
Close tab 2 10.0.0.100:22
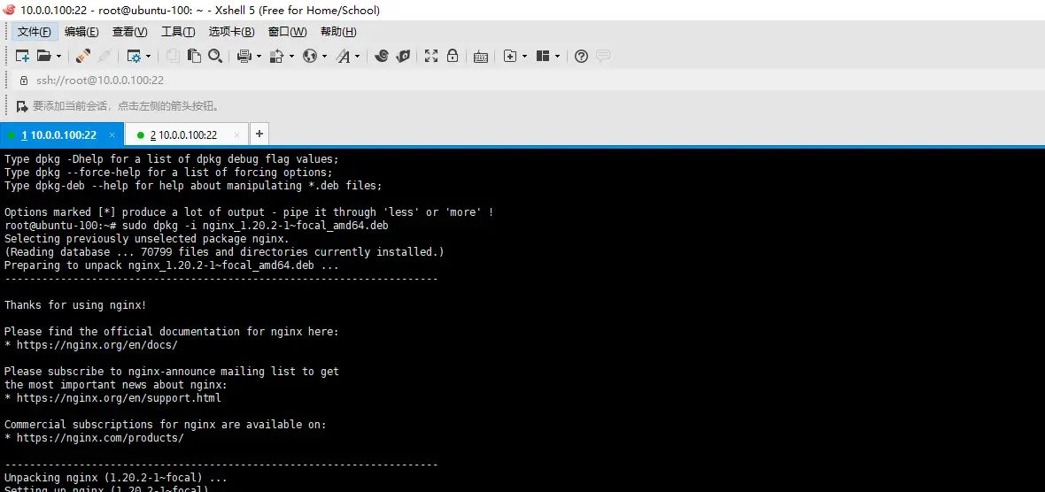click(236, 135)
